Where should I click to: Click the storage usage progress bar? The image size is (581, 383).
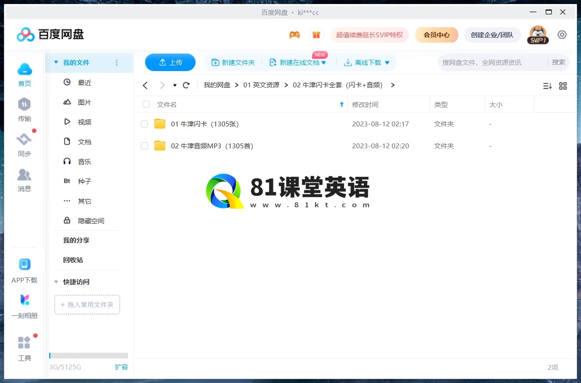(x=89, y=355)
